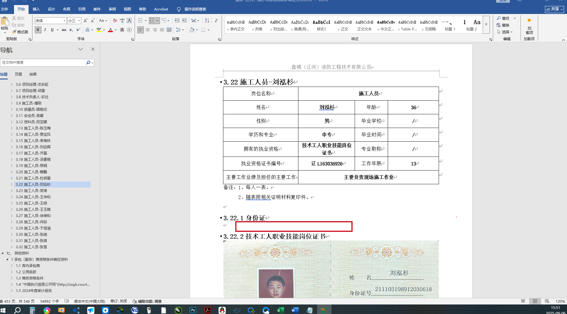Open the 审阅 (Review) ribbon tab
Image resolution: width=567 pixels, height=314 pixels.
pos(112,9)
